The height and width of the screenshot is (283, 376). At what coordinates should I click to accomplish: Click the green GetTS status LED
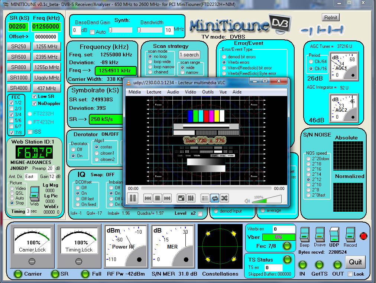click(319, 265)
